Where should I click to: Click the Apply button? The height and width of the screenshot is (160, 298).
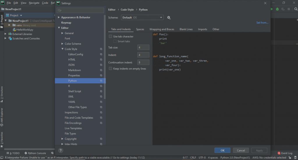click(x=259, y=150)
